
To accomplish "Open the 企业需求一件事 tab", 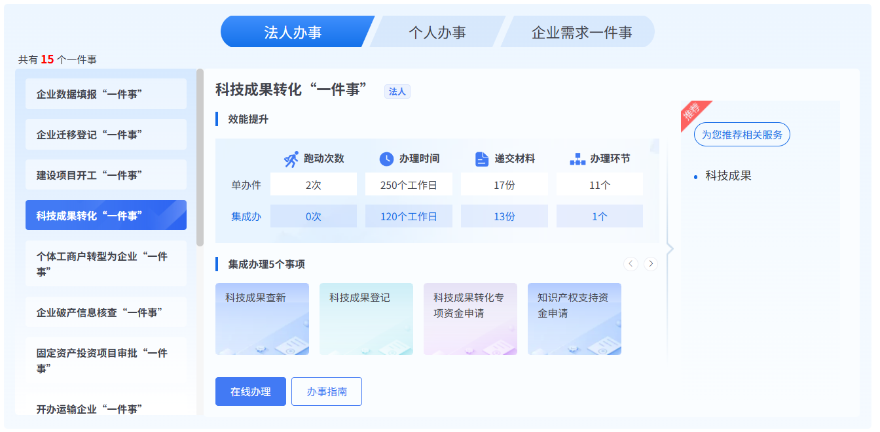I will coord(581,32).
